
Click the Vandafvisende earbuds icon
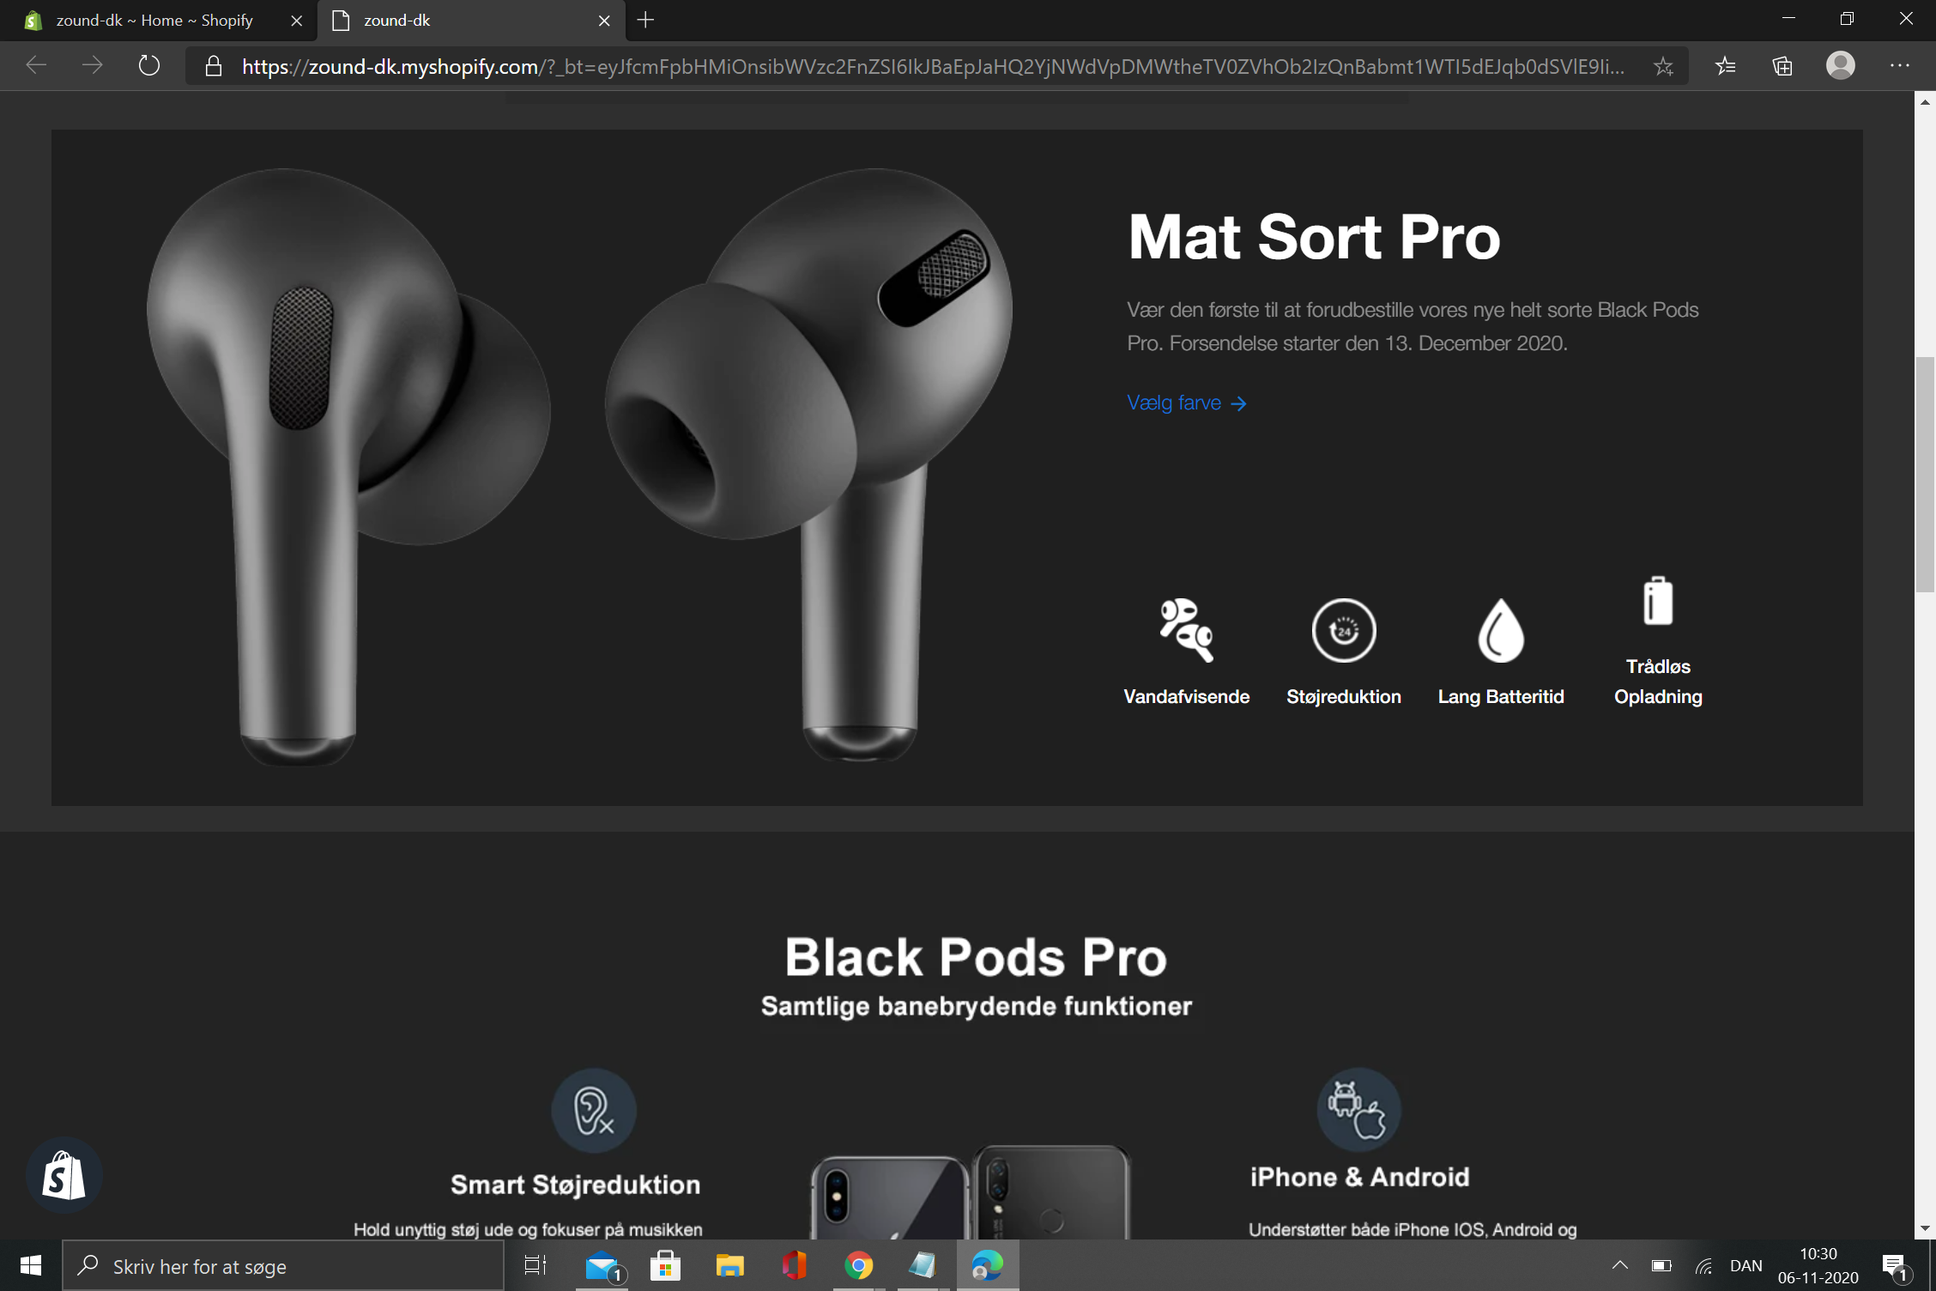click(1186, 631)
